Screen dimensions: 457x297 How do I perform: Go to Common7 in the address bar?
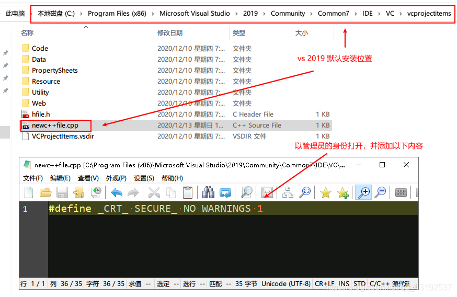(x=334, y=14)
